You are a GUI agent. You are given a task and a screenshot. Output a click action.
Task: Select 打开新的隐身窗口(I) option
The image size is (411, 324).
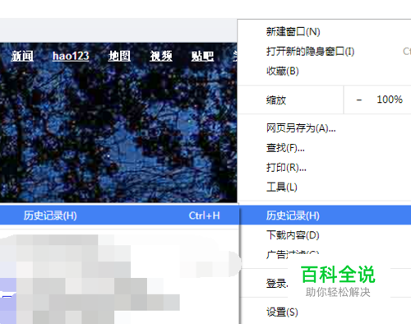click(x=310, y=51)
